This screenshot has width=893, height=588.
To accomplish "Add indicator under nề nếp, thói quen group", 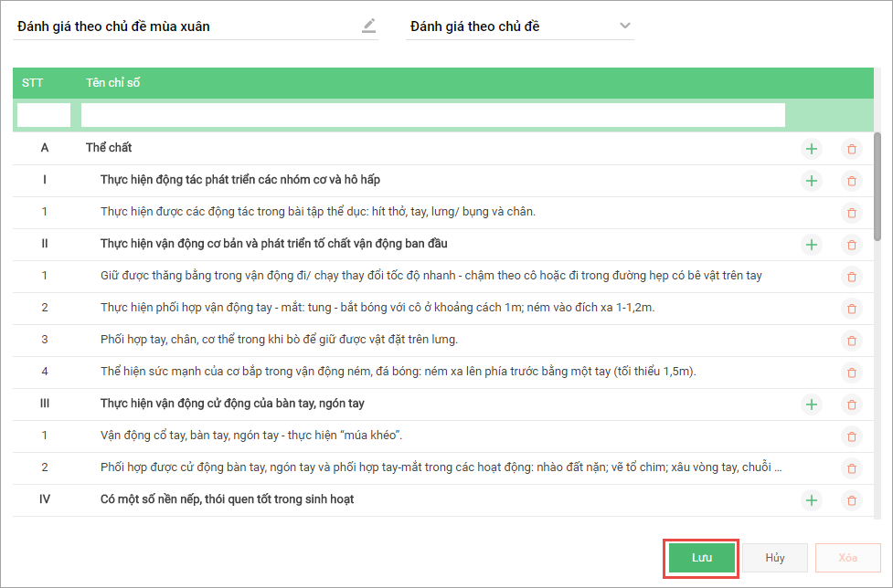I will 811,499.
